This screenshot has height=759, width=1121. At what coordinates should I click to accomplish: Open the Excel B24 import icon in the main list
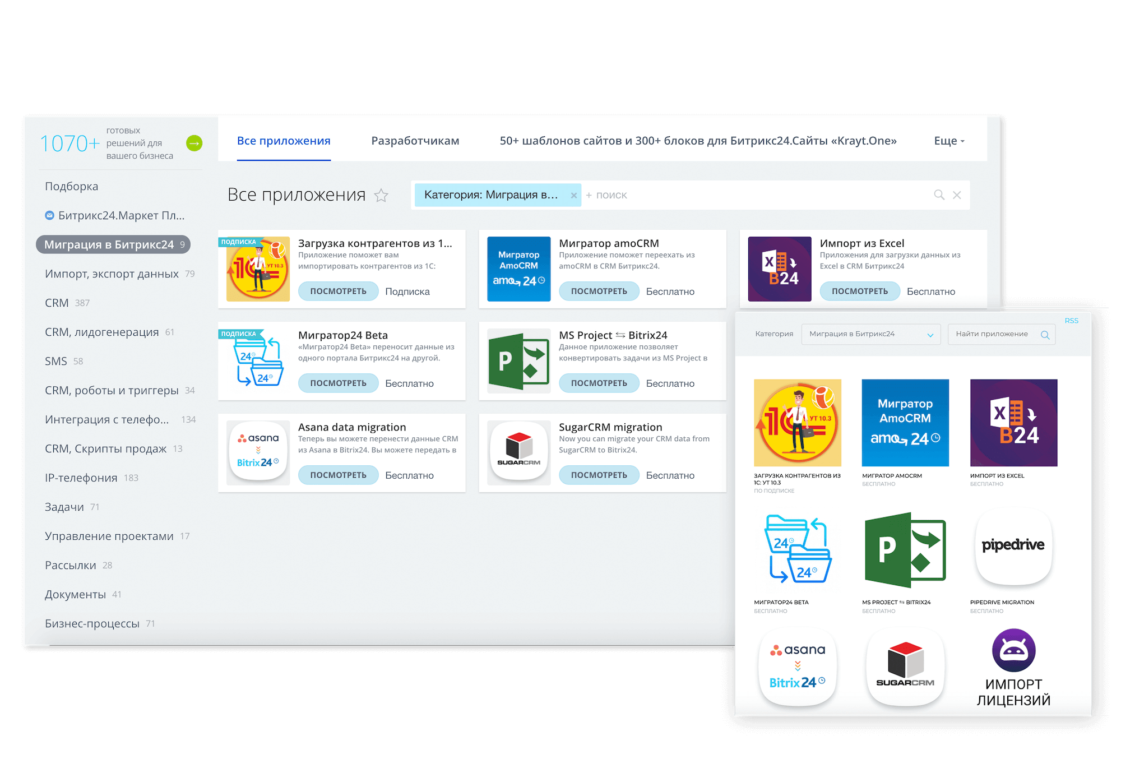(x=780, y=269)
